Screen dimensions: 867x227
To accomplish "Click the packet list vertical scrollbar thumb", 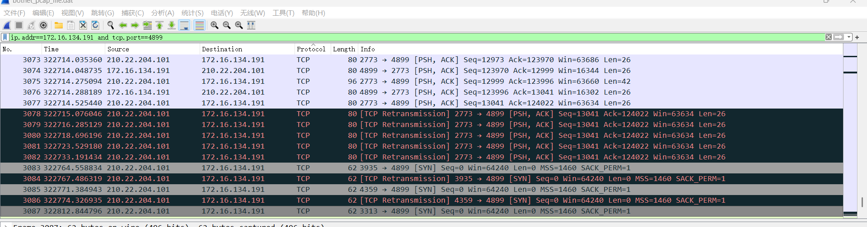I will pyautogui.click(x=862, y=201).
